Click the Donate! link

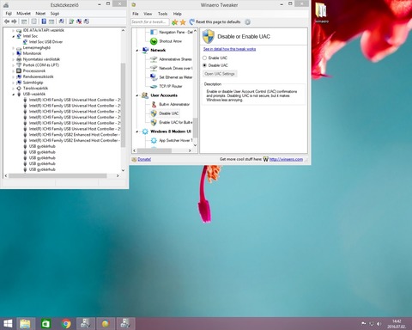coord(144,159)
